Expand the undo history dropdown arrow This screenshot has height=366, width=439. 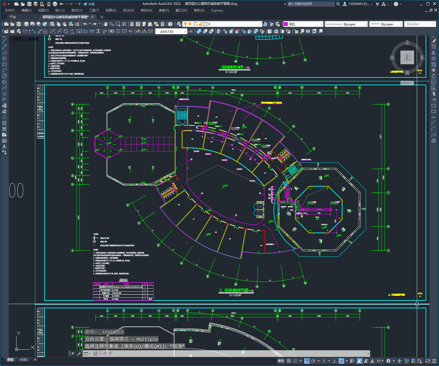[x=90, y=24]
